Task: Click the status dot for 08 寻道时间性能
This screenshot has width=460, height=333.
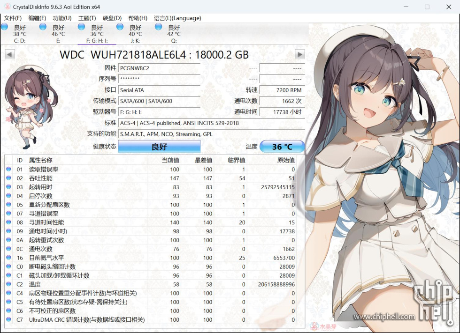Action: tap(8, 222)
